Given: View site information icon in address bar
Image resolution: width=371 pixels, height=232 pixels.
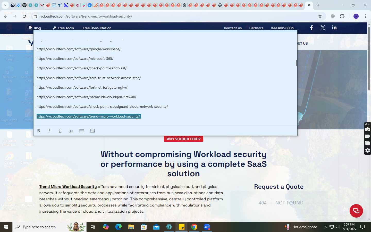Looking at the screenshot, I should [35, 16].
